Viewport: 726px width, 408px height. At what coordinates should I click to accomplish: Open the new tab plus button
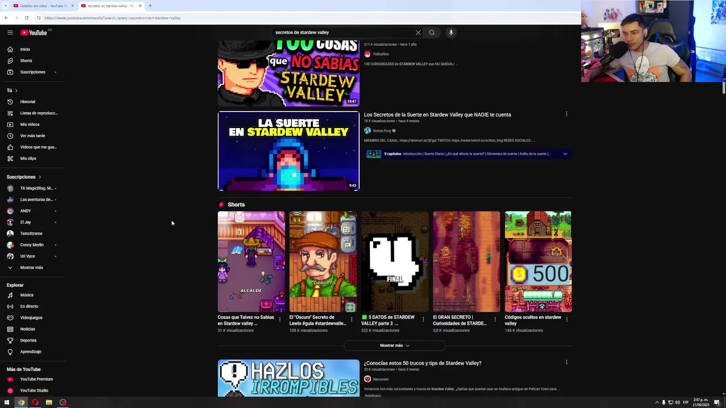(150, 6)
